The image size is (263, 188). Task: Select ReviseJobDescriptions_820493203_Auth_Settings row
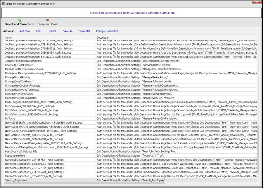click(131, 176)
